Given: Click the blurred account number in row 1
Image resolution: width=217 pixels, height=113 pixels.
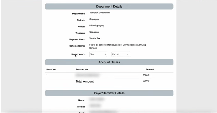Looking at the screenshot, I should tap(87, 75).
